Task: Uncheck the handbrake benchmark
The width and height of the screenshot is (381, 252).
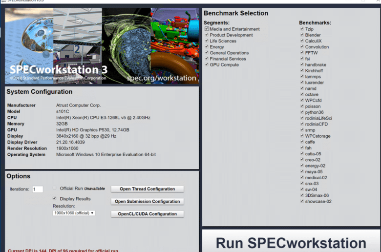Action: click(302, 64)
